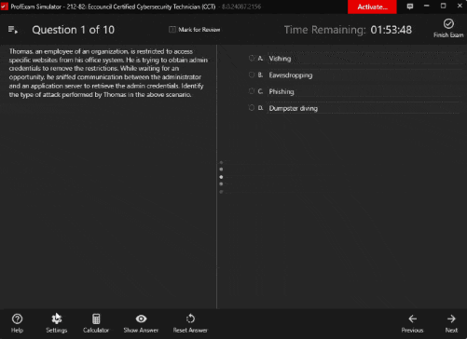Open the question list menu icon

[13, 30]
